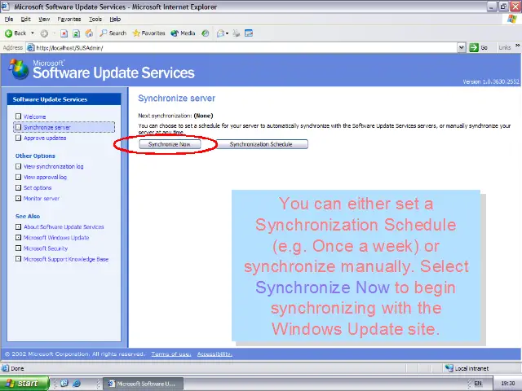Open Monitor server link
The height and width of the screenshot is (391, 522).
click(x=42, y=199)
